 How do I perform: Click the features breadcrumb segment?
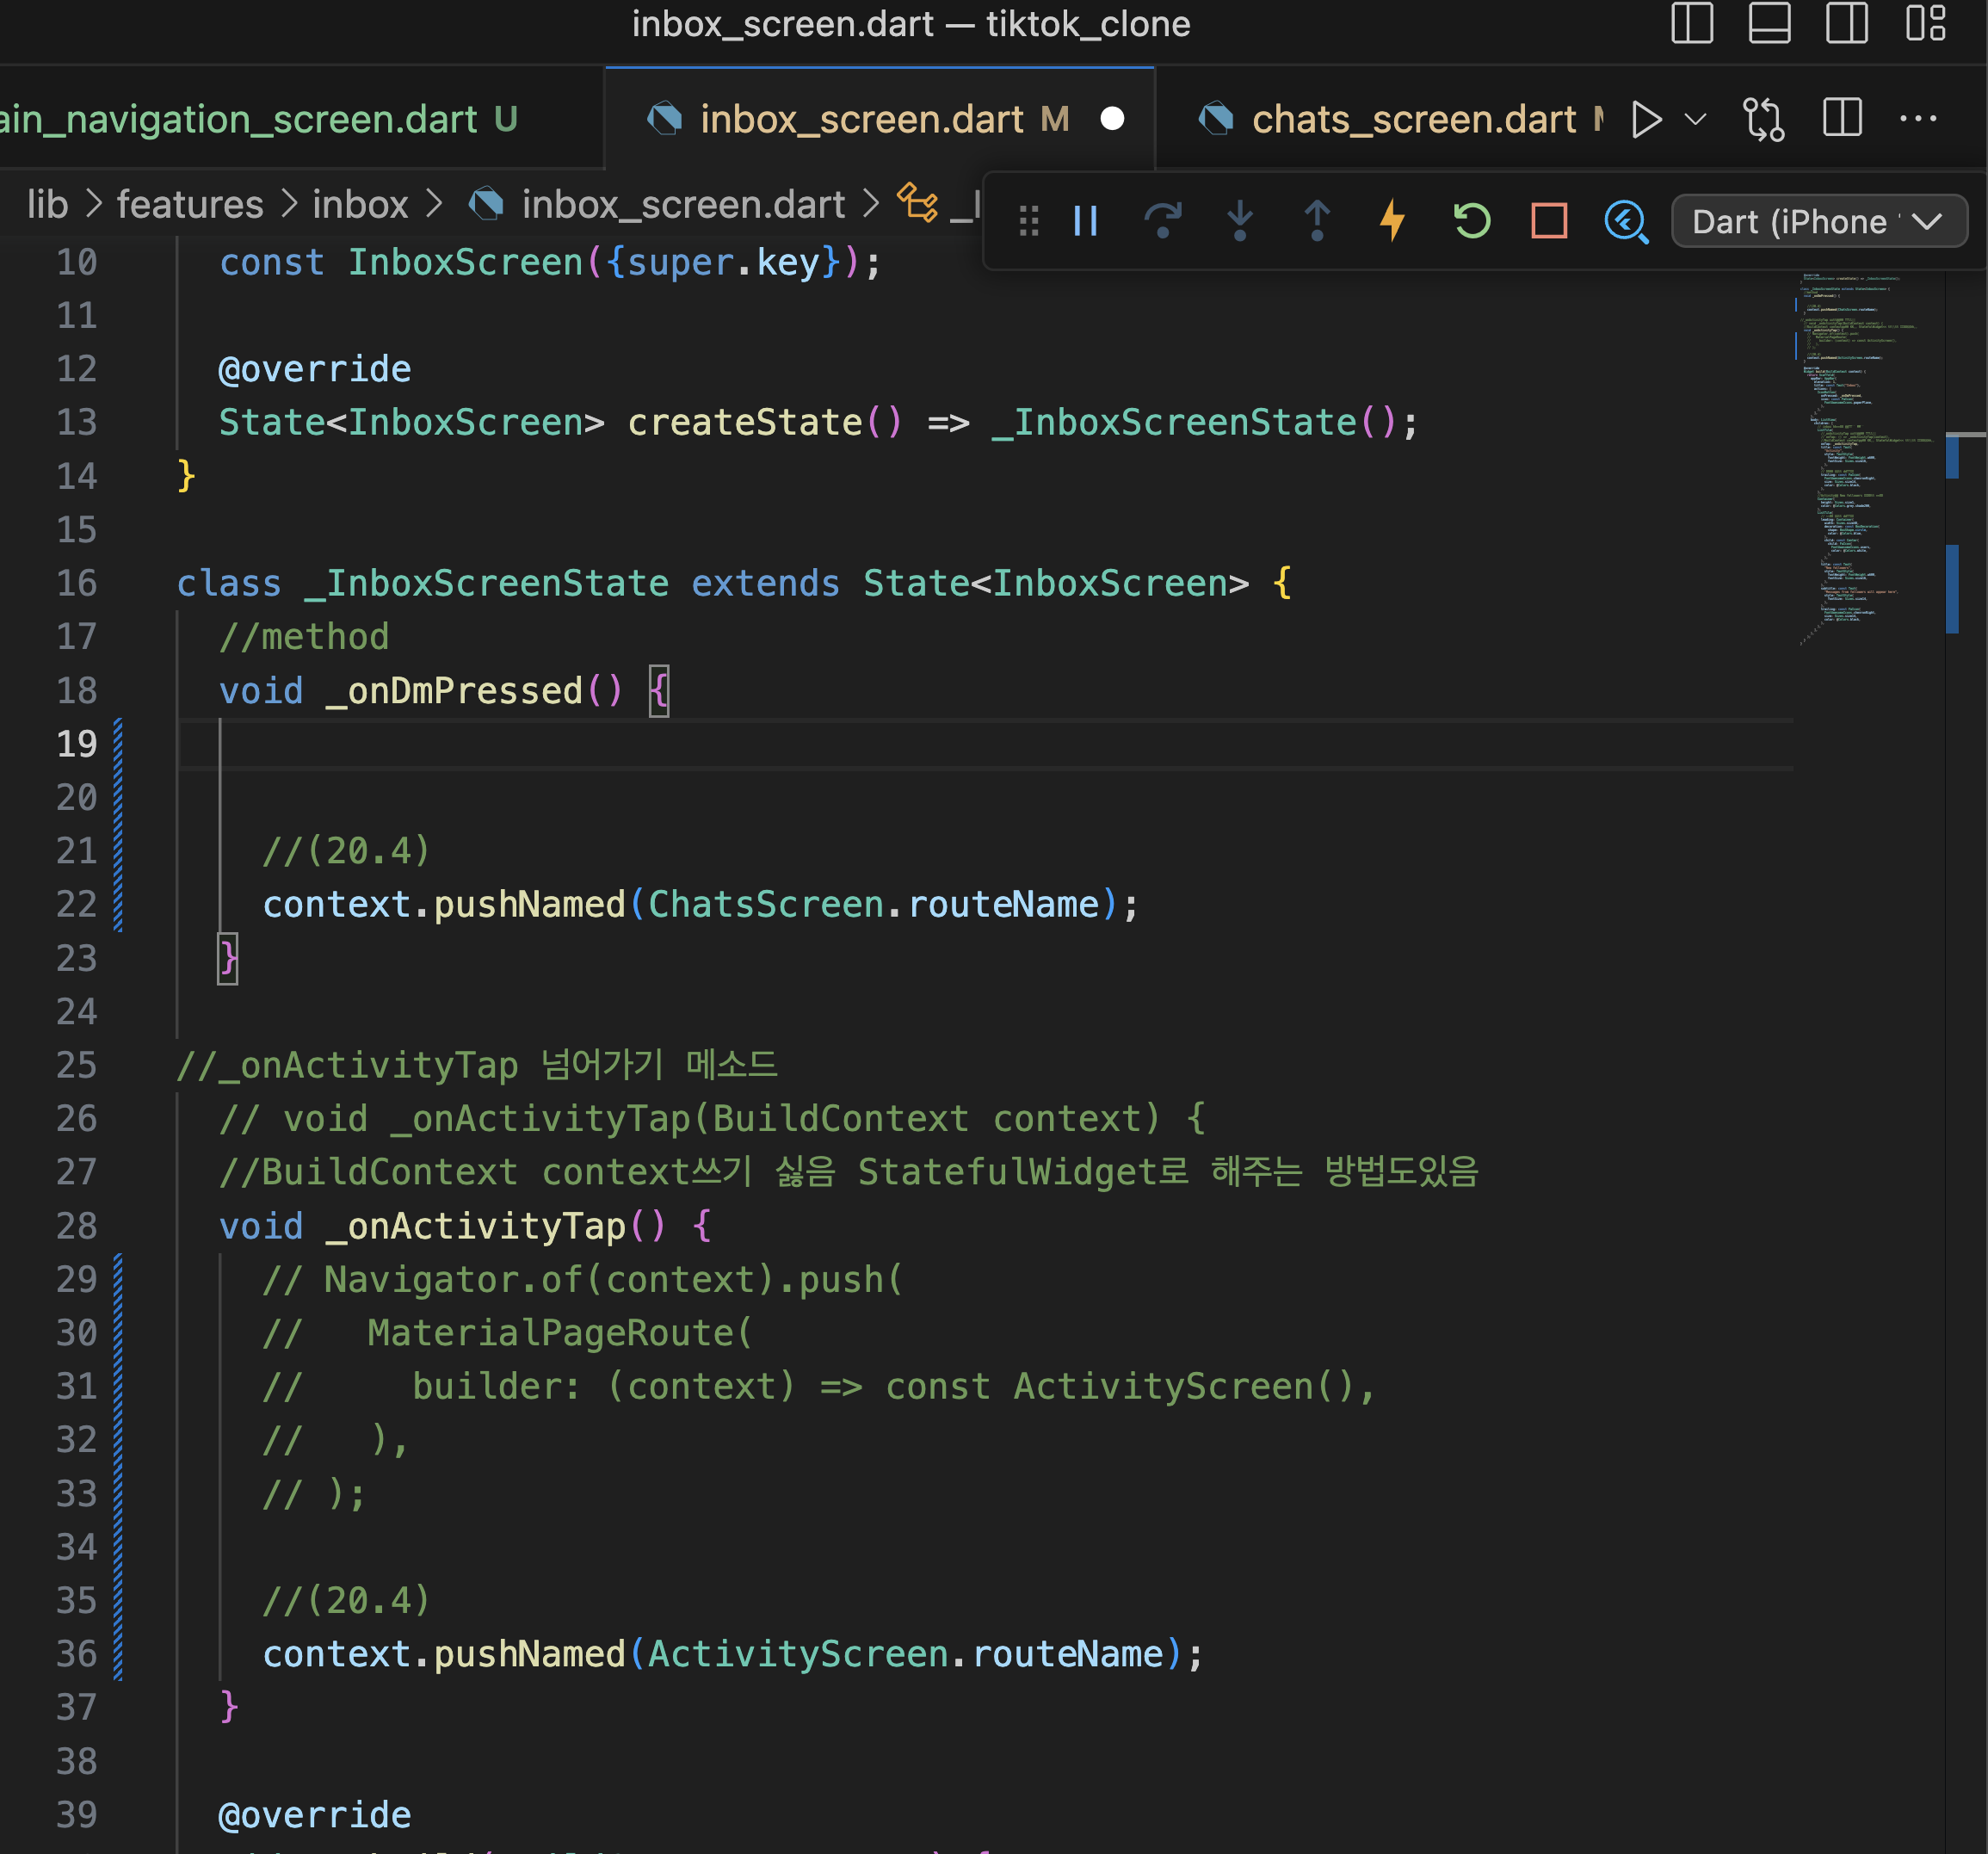(x=190, y=205)
